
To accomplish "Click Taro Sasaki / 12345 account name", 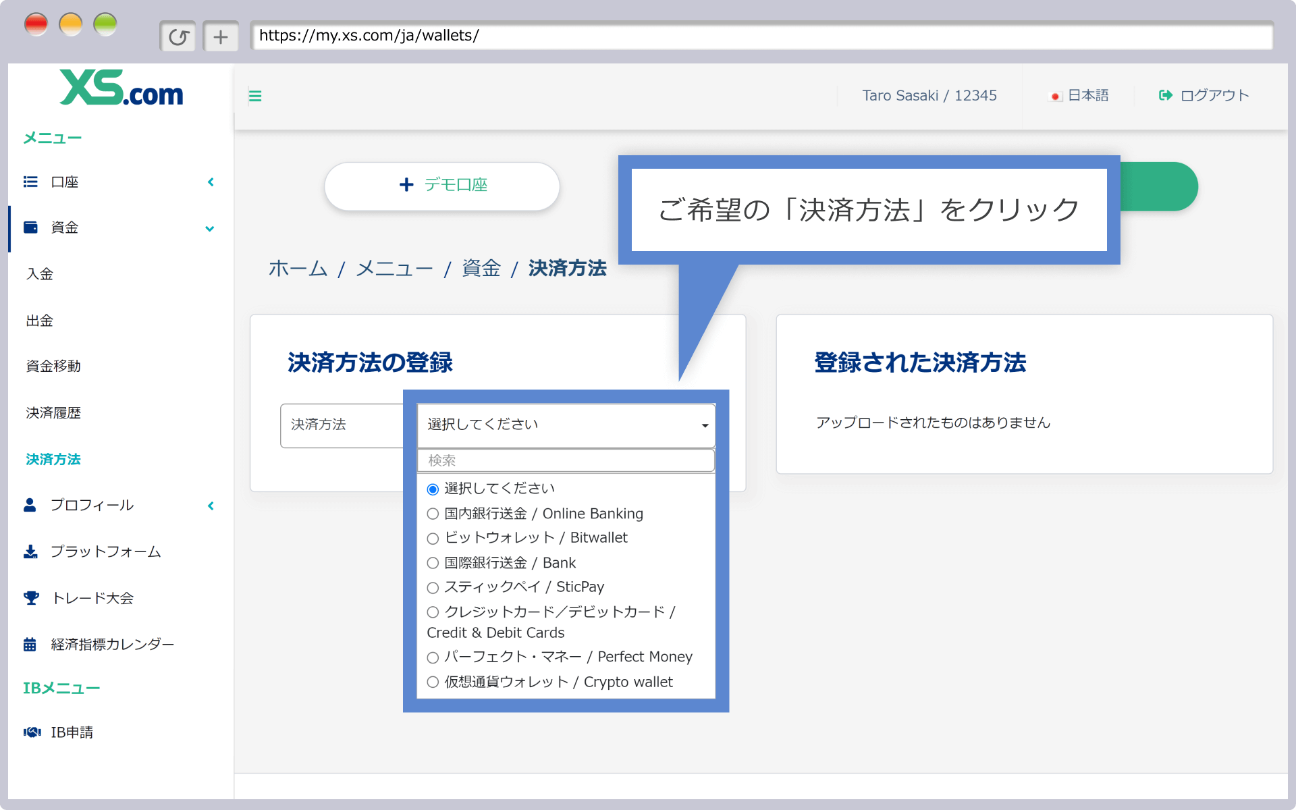I will click(929, 96).
